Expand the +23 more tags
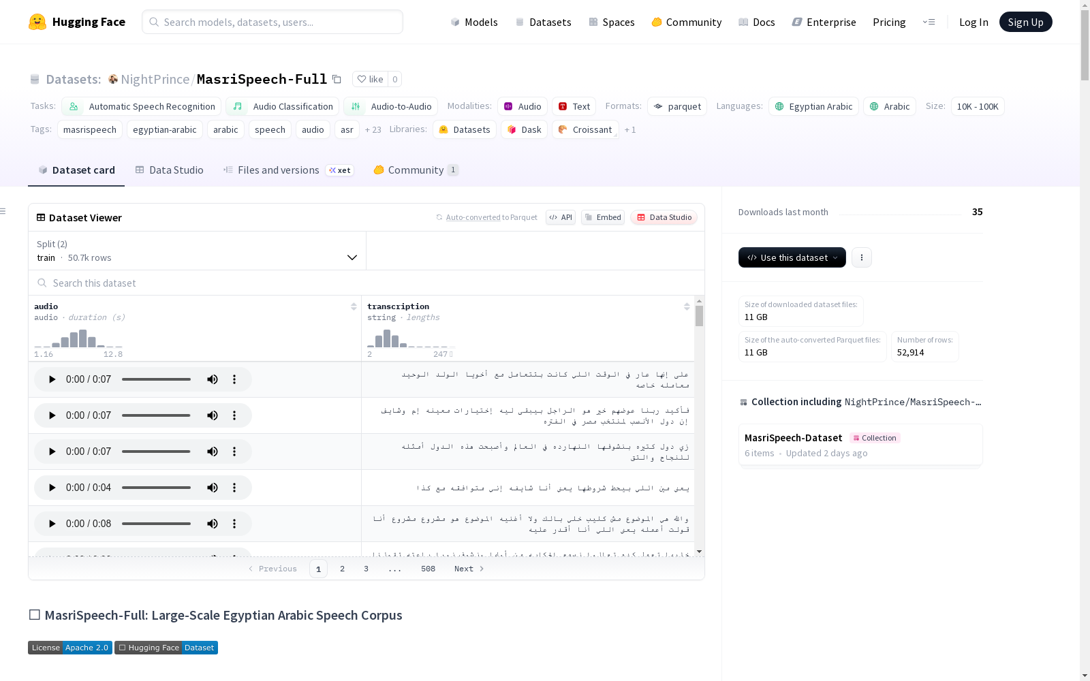Screen dimensions: 1090x681 [373, 129]
